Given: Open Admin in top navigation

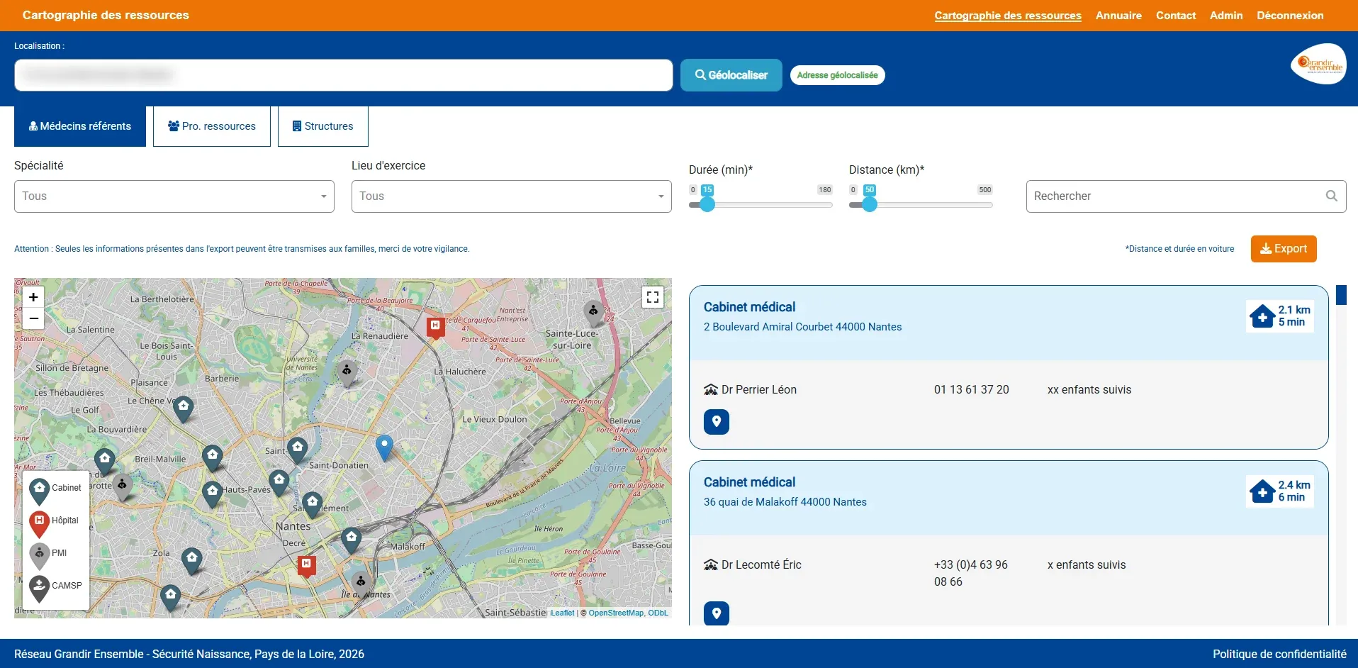Looking at the screenshot, I should click(x=1226, y=16).
